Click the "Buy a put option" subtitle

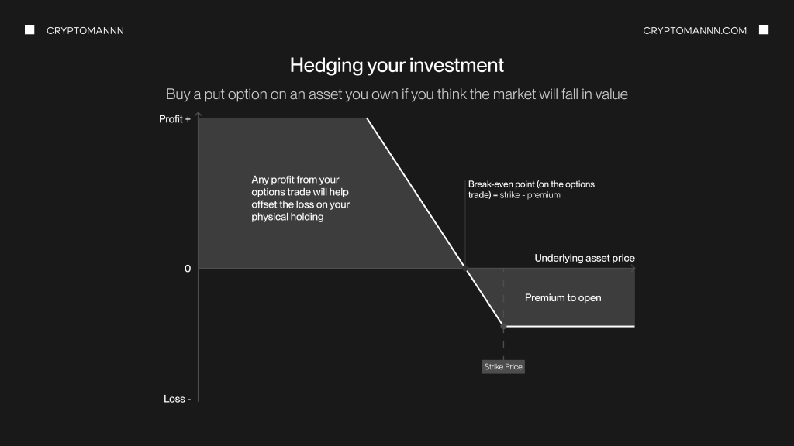[397, 94]
